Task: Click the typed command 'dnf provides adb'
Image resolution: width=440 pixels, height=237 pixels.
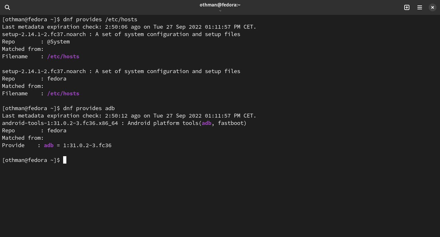Action: tap(89, 108)
